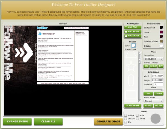The height and width of the screenshot is (129, 167).
Task: Open the Sidebar color swatch
Action: (161, 46)
